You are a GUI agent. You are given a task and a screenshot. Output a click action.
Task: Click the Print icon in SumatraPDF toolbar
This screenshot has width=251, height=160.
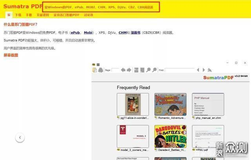(x=101, y=70)
